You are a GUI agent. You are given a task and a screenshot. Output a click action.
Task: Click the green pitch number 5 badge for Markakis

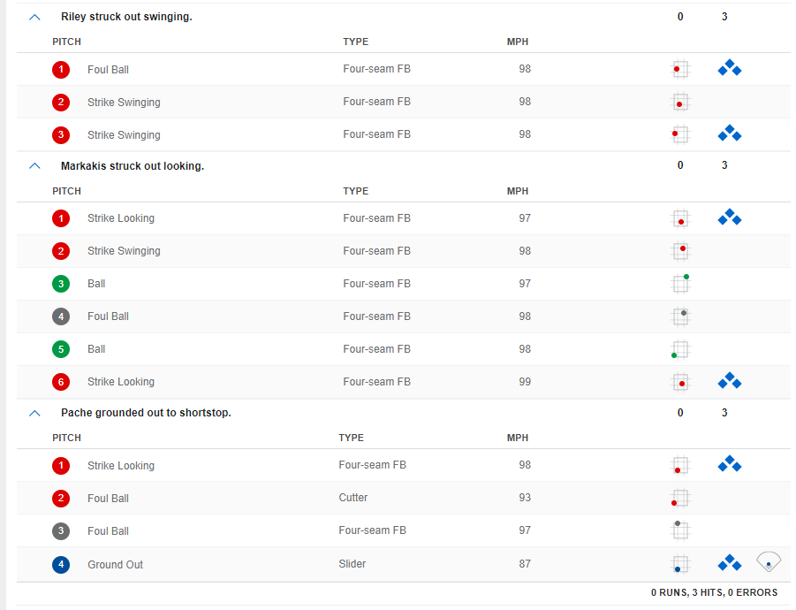60,349
